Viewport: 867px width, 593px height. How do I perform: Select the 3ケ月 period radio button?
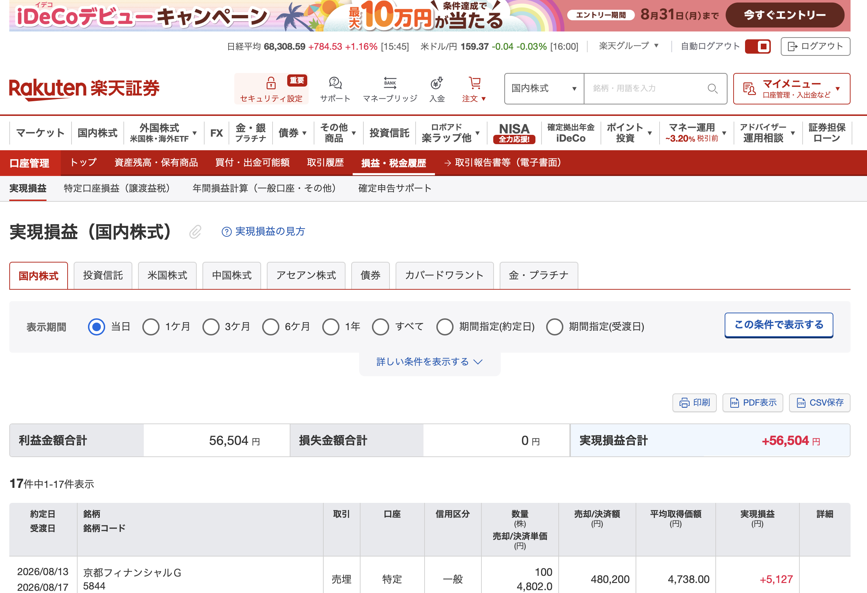click(x=211, y=327)
